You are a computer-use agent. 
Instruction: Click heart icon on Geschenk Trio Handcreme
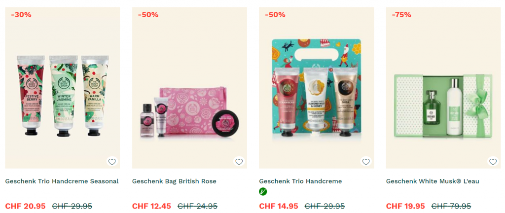click(366, 162)
